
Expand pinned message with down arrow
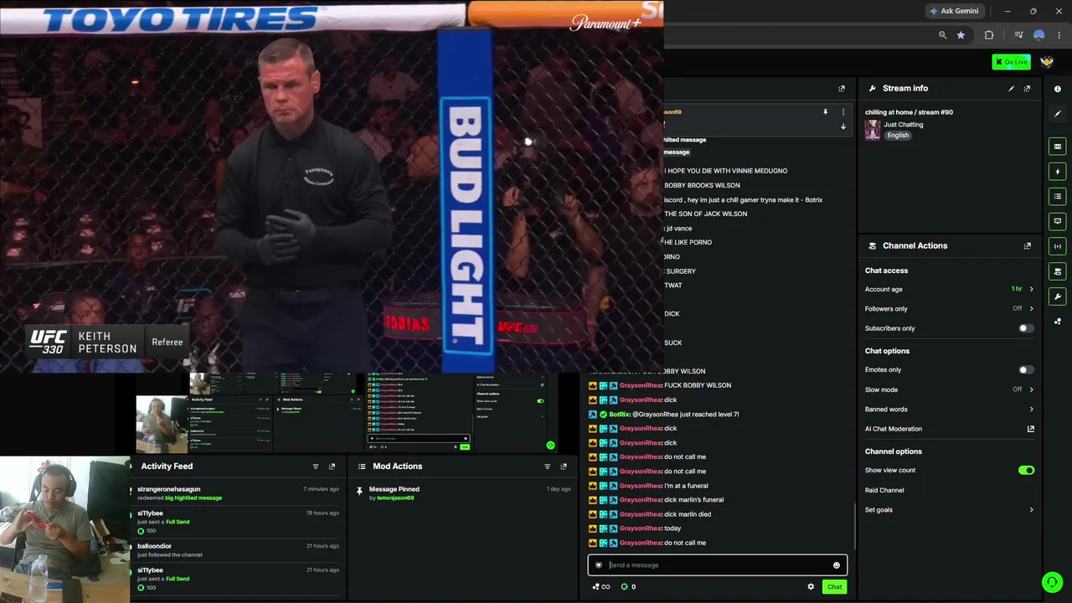[843, 126]
